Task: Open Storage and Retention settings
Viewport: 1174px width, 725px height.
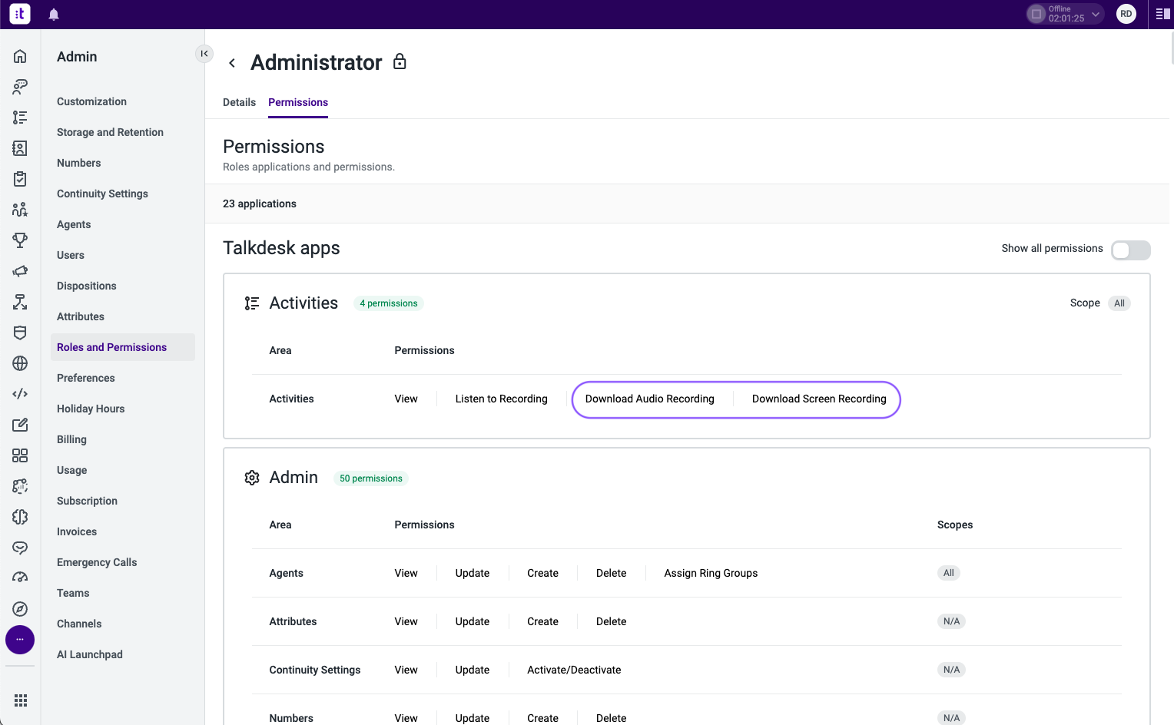Action: [110, 132]
